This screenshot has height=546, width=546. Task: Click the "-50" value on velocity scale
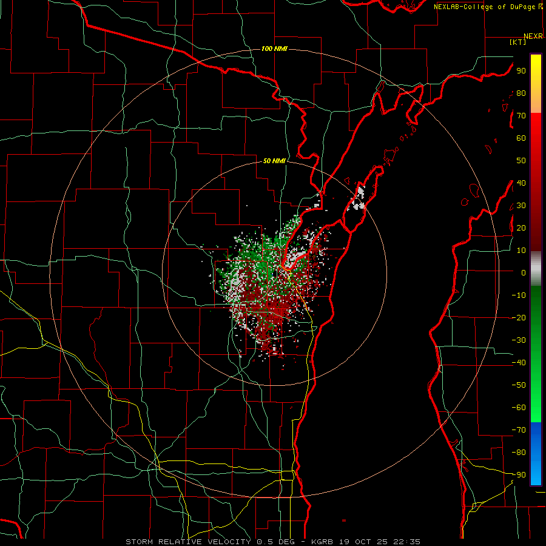[x=519, y=385]
